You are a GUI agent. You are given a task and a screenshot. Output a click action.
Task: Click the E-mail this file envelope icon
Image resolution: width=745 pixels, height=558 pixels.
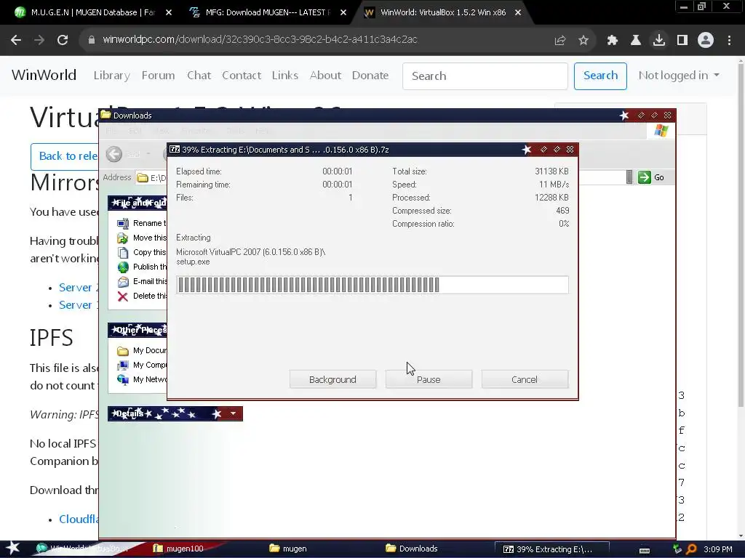click(122, 282)
